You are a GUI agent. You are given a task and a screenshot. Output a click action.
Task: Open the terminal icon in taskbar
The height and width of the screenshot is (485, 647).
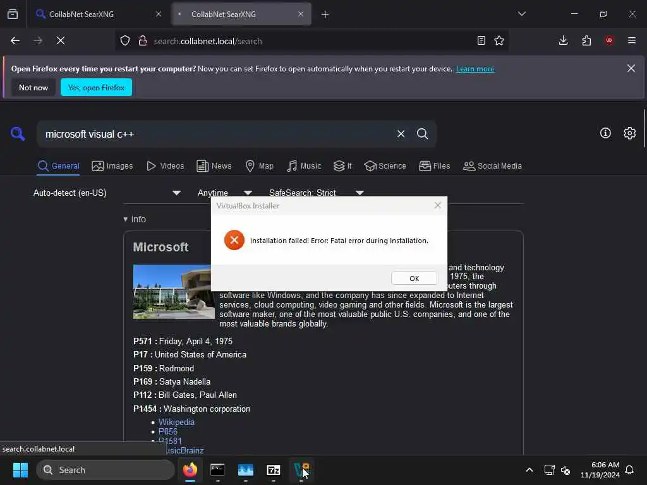point(217,470)
